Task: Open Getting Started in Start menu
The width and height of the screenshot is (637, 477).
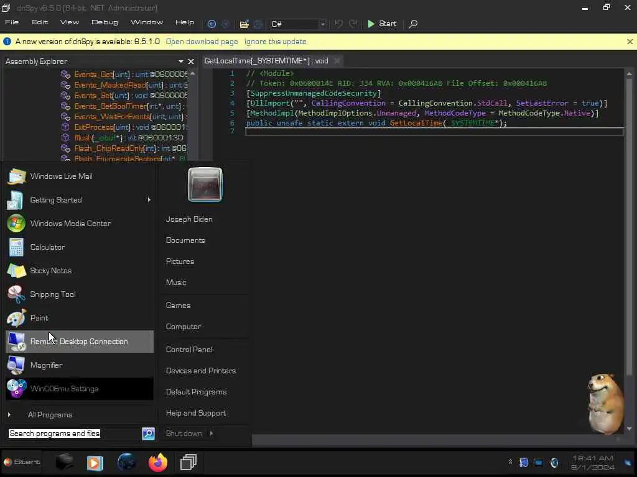Action: click(80, 200)
